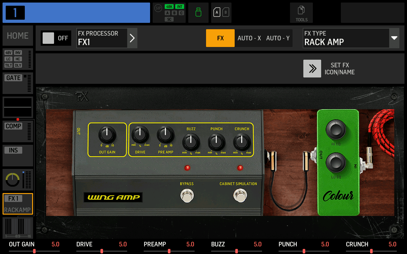Click the OUT GAIN 5.0 value
The height and width of the screenshot is (254, 407).
coord(56,244)
